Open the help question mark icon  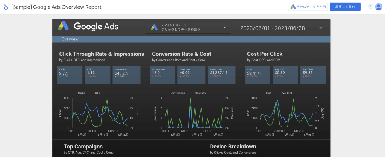(x=371, y=7)
